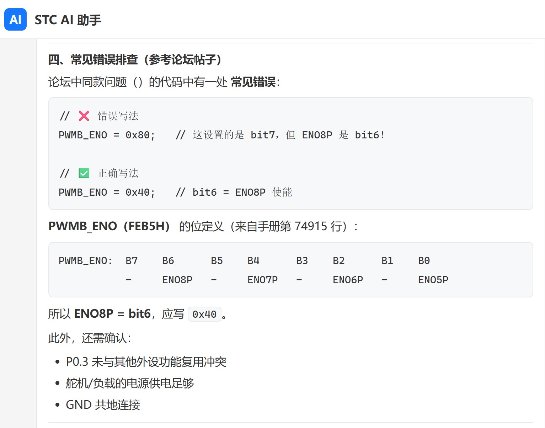Click bullet 舵机/负载的电源供电足够
The width and height of the screenshot is (545, 428).
[x=130, y=383]
